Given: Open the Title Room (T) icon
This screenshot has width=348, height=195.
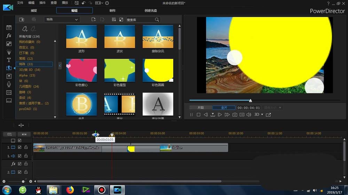Looking at the screenshot, I should [x=9, y=60].
